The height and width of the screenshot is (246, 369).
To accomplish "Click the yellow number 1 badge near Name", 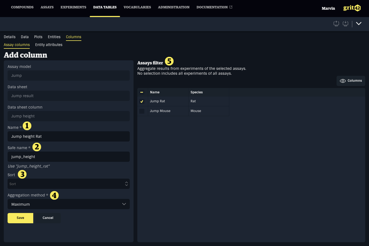I will 27,126.
